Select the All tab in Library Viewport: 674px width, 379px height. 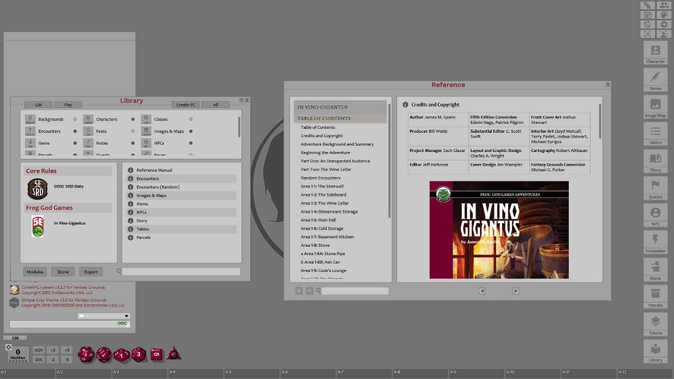pos(215,104)
